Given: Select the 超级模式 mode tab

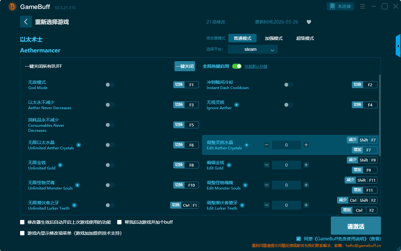Looking at the screenshot, I should click(x=305, y=38).
